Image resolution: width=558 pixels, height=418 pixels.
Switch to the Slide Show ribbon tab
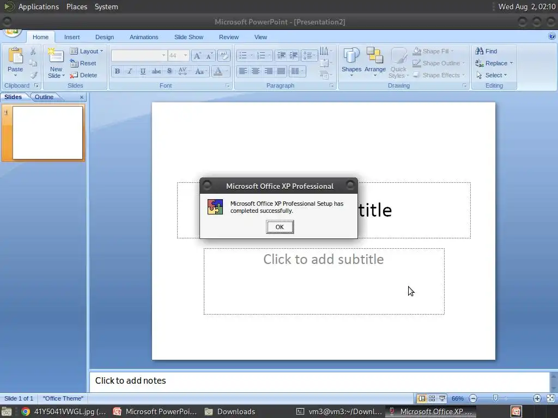[x=189, y=37]
